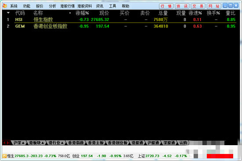Open the 资讯 menu

[x=99, y=6]
